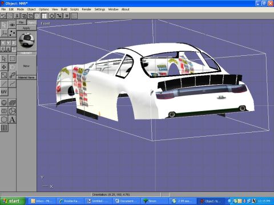This screenshot has height=205, width=274.
Task: Choose the chain-link tool
Action: (12, 75)
